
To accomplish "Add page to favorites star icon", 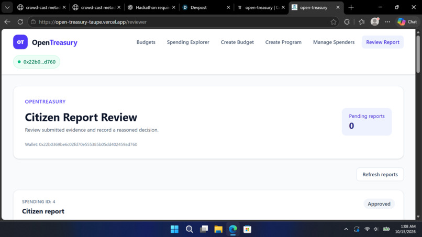I will click(x=334, y=22).
